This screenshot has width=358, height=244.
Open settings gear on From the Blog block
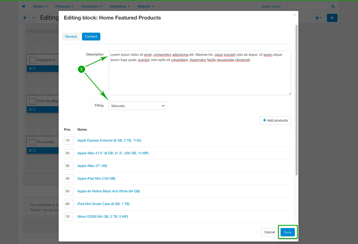[30, 109]
